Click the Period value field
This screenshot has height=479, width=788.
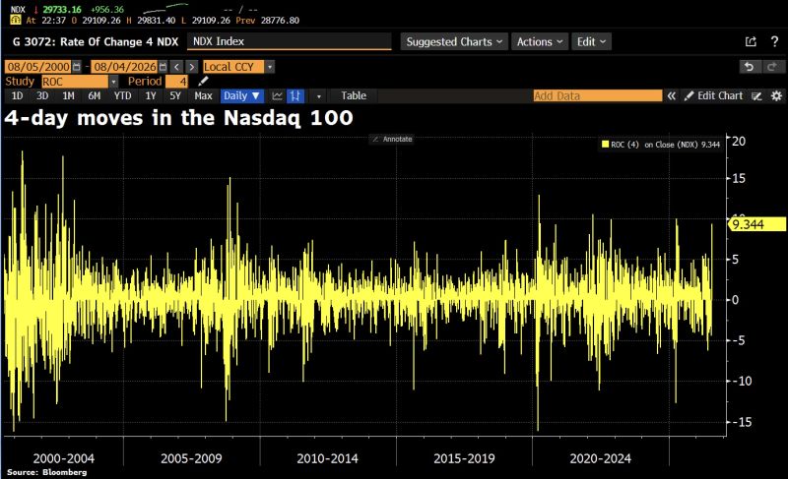[x=177, y=82]
